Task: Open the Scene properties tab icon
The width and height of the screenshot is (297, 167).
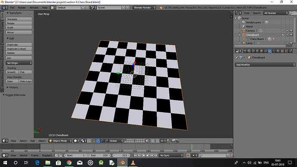Action: (x=253, y=51)
